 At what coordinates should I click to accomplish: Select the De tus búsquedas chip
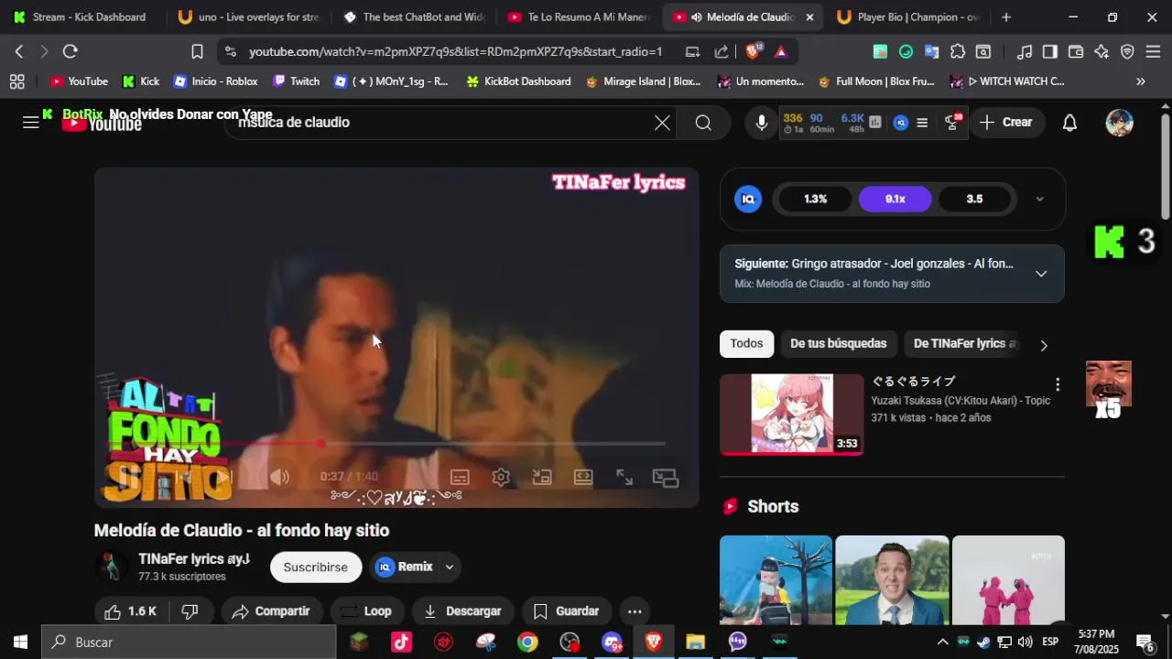click(838, 344)
